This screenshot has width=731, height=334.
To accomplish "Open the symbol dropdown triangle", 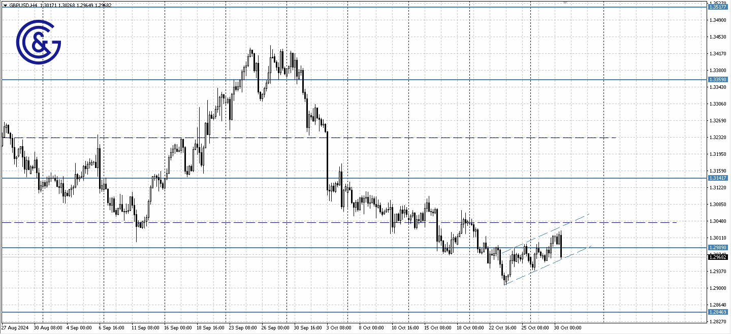I will (4, 4).
